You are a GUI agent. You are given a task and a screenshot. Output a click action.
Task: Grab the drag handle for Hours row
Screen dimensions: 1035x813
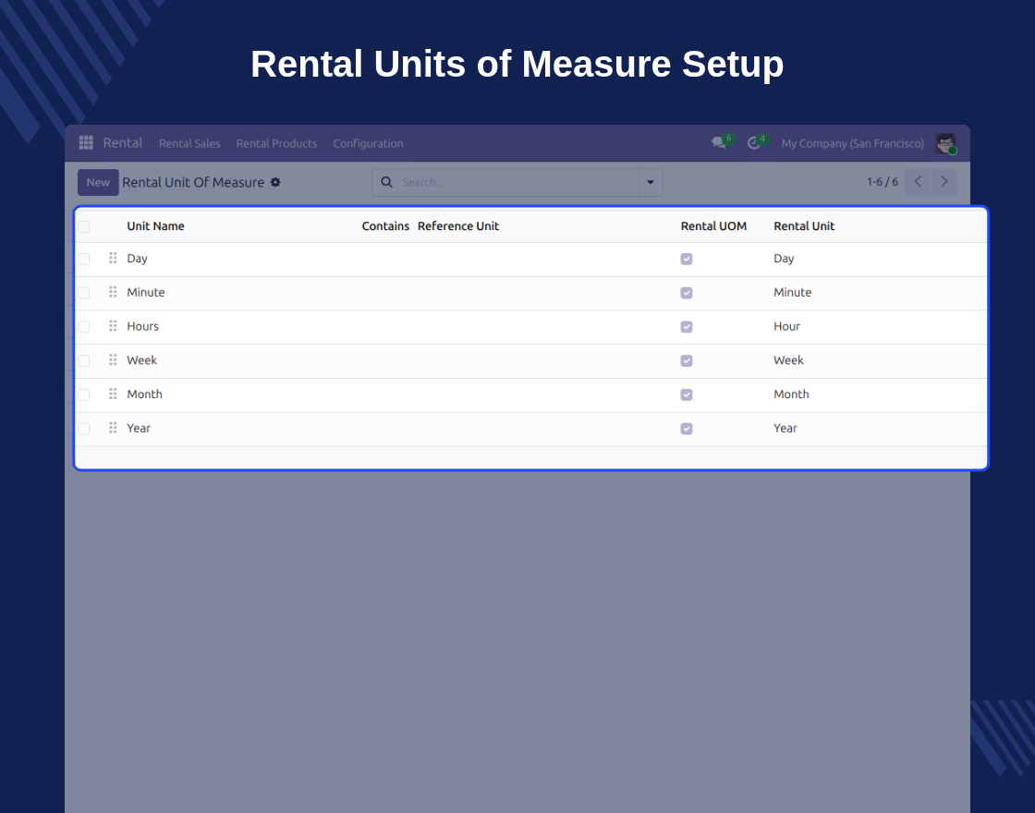click(113, 326)
